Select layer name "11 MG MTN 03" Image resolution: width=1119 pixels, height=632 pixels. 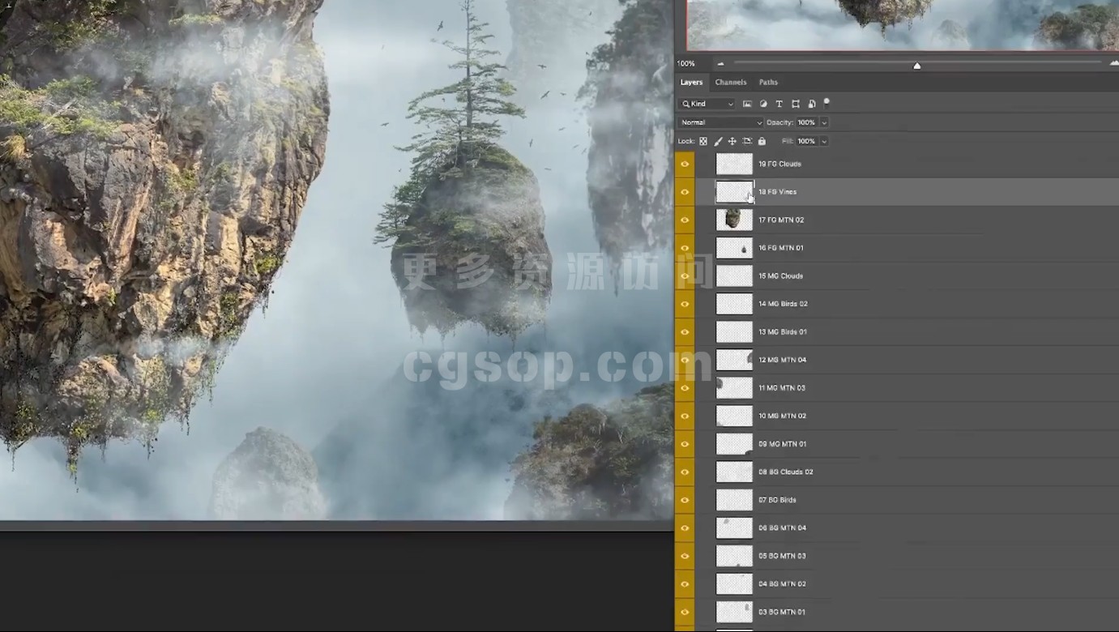point(782,388)
